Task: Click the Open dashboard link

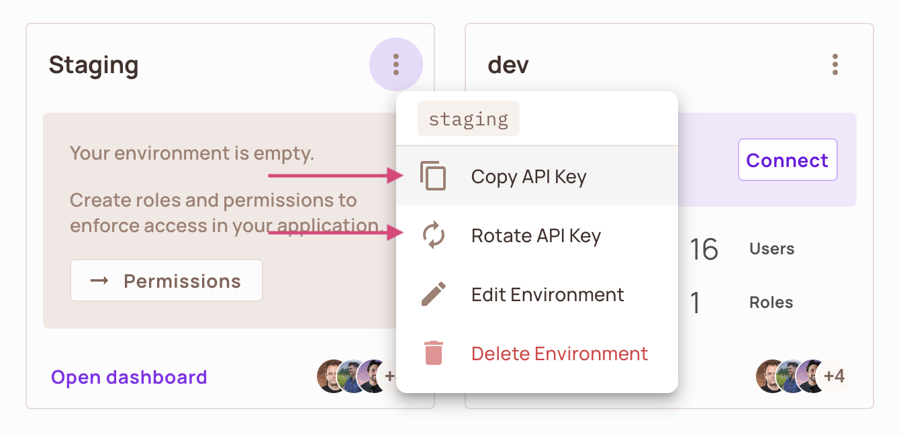Action: (129, 377)
